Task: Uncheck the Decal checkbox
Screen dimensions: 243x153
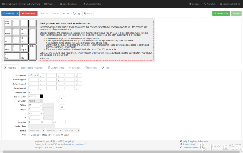Action: click(62, 135)
